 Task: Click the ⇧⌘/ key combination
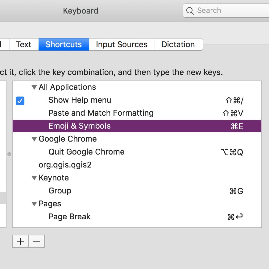point(234,101)
